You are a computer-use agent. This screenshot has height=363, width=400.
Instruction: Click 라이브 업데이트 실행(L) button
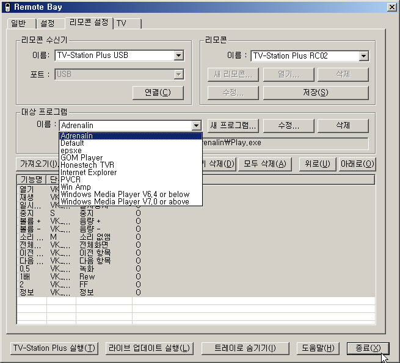[x=149, y=348]
